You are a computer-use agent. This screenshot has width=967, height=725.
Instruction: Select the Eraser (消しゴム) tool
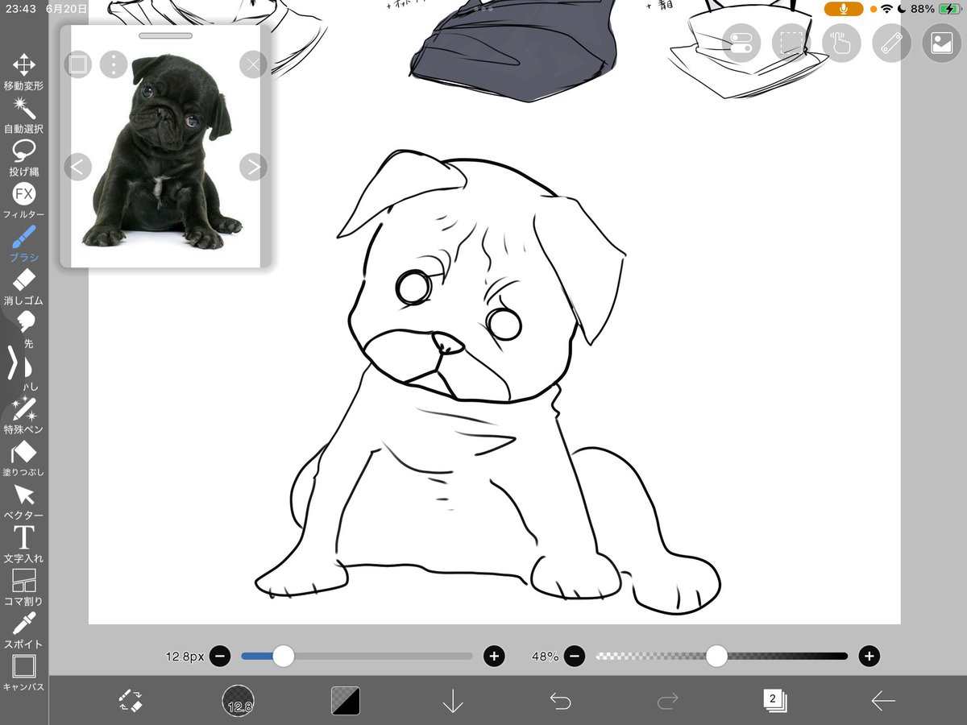click(x=24, y=286)
